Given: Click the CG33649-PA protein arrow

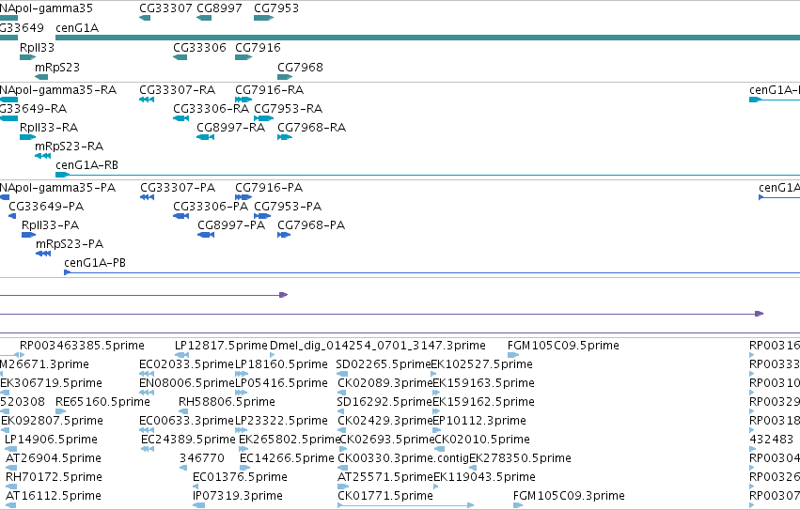Looking at the screenshot, I should click(x=12, y=216).
